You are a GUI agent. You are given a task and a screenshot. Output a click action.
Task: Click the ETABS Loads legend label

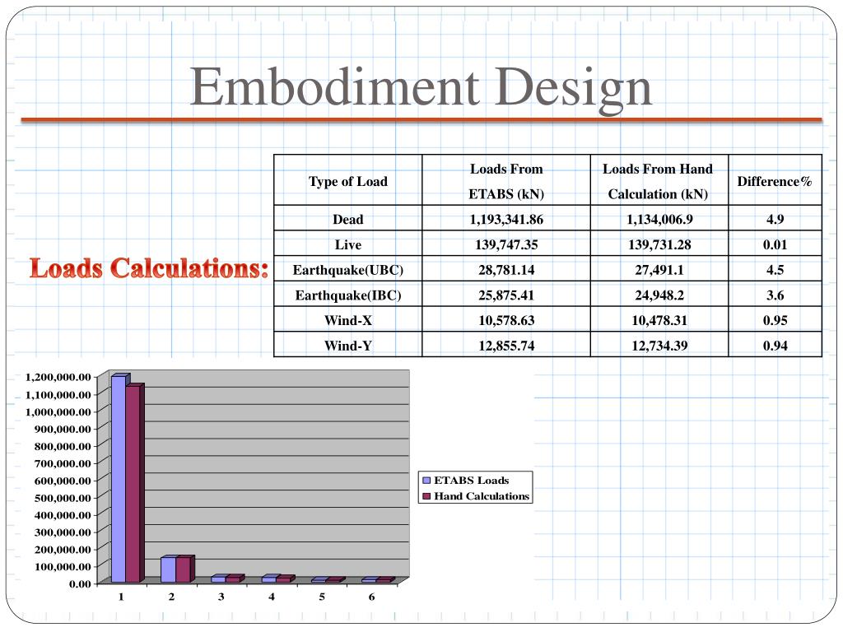pos(472,481)
